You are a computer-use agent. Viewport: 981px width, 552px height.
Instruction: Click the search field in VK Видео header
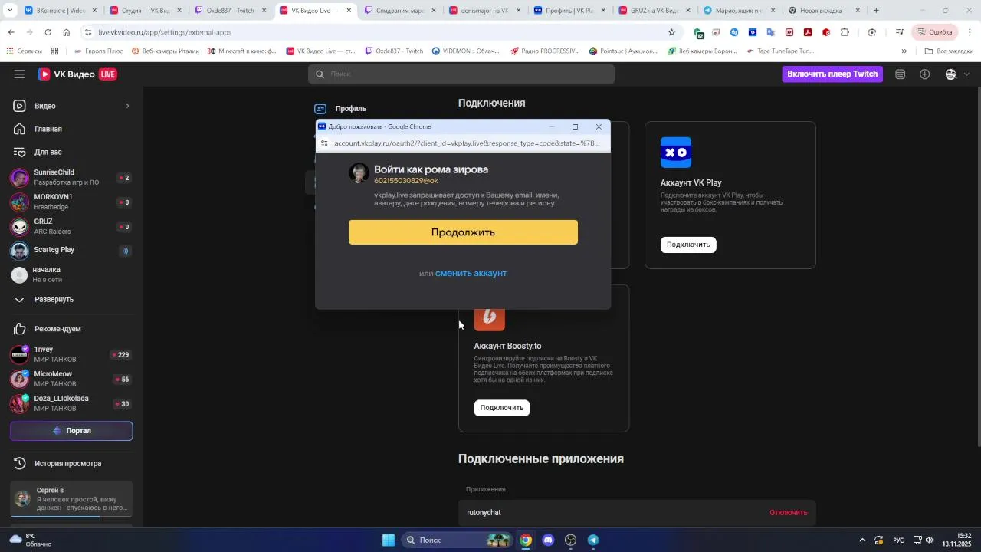coord(461,74)
